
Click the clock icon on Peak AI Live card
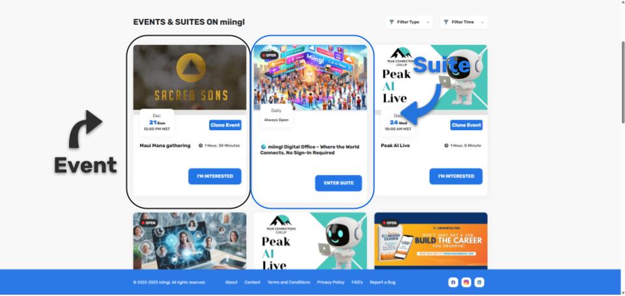pos(446,146)
